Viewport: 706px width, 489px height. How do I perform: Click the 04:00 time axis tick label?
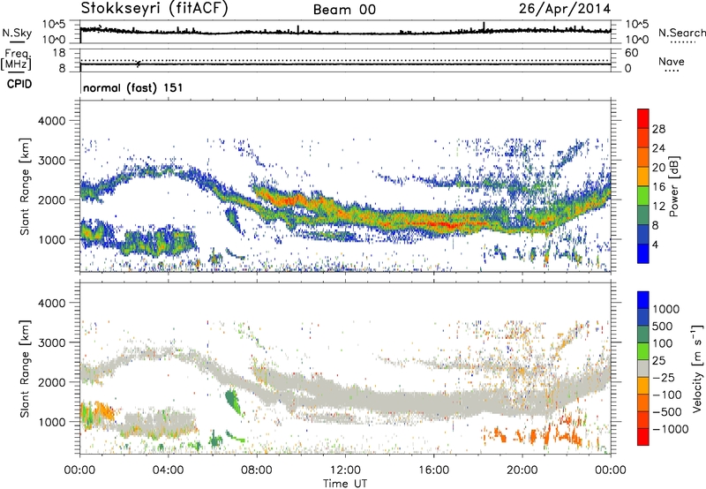click(x=168, y=470)
